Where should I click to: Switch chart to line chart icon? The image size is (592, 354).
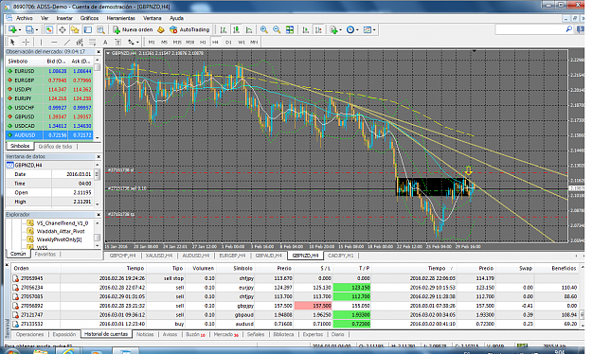click(249, 29)
